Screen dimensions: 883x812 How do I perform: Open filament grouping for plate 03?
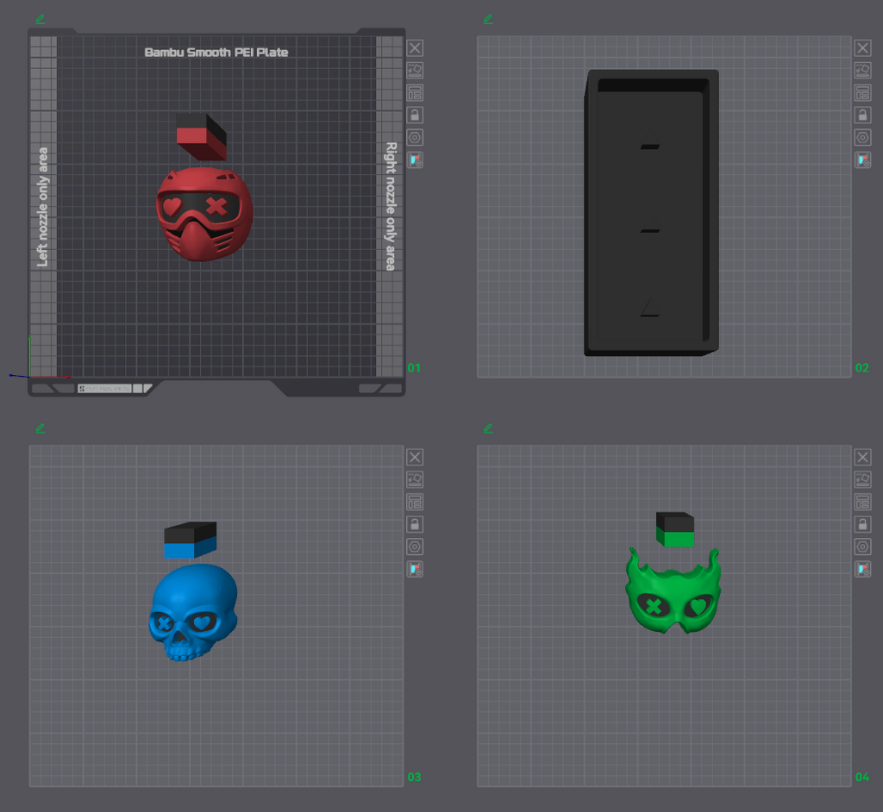tap(415, 569)
